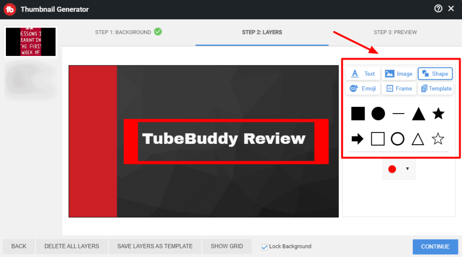Image resolution: width=462 pixels, height=257 pixels.
Task: Insert an outlined triangle shape
Action: (418, 139)
